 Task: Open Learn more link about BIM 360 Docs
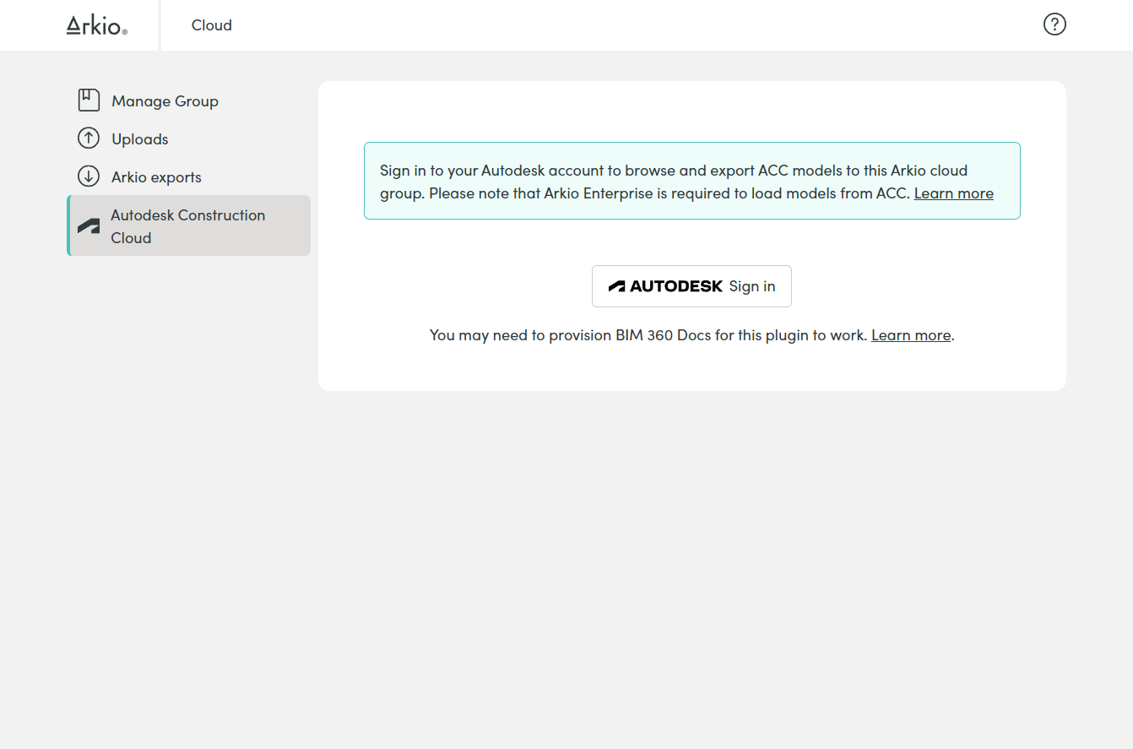(x=911, y=335)
